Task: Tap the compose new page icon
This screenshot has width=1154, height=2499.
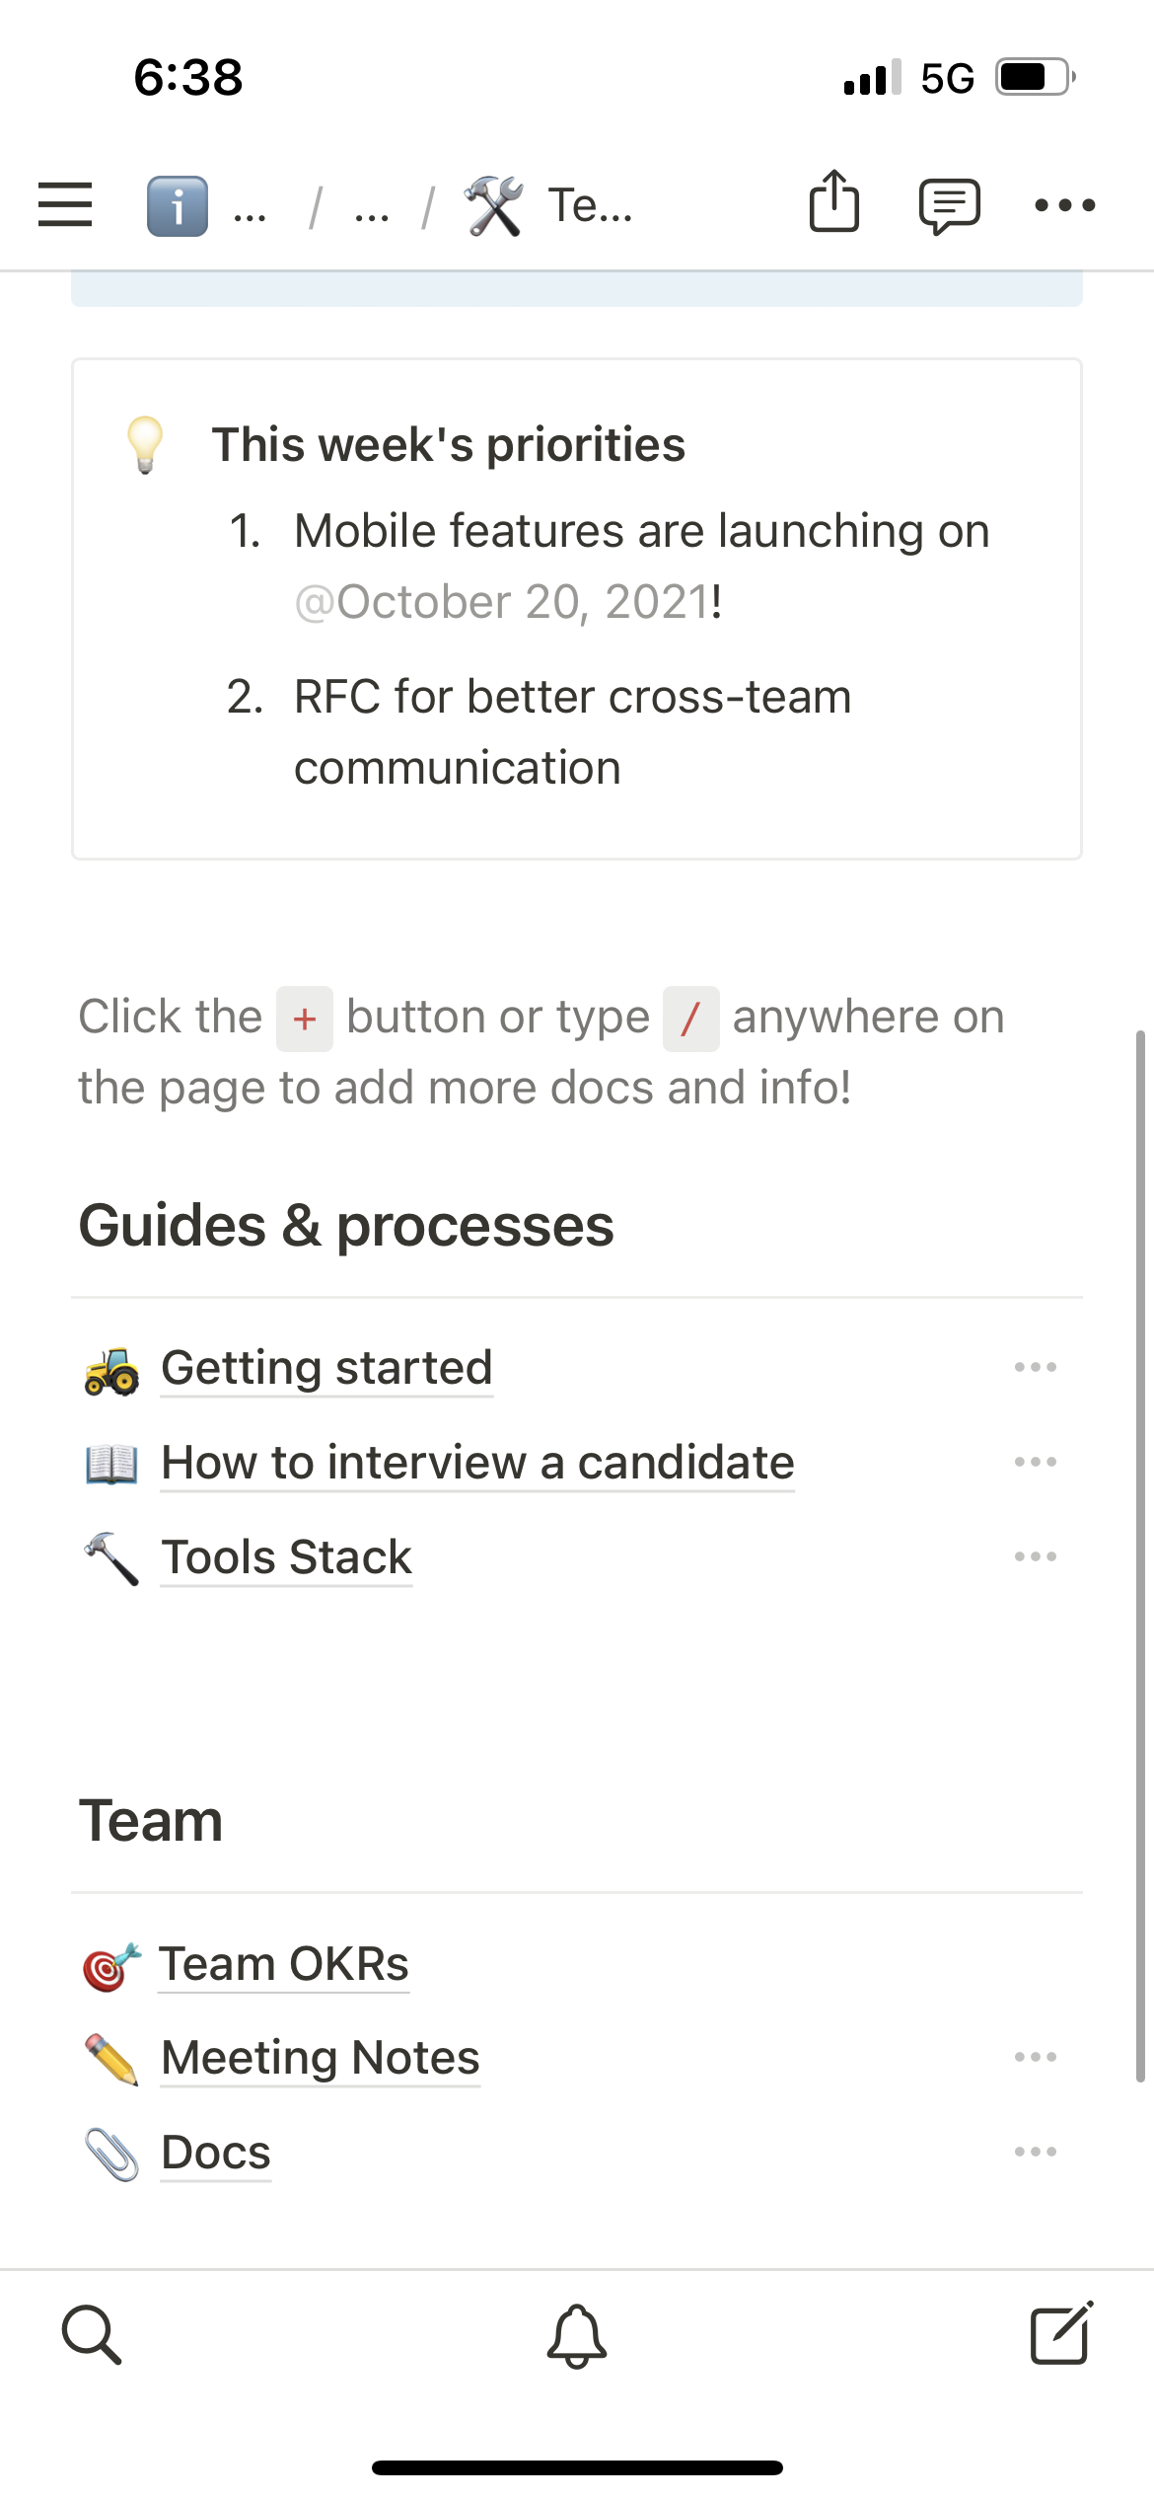Action: coord(1061,2333)
